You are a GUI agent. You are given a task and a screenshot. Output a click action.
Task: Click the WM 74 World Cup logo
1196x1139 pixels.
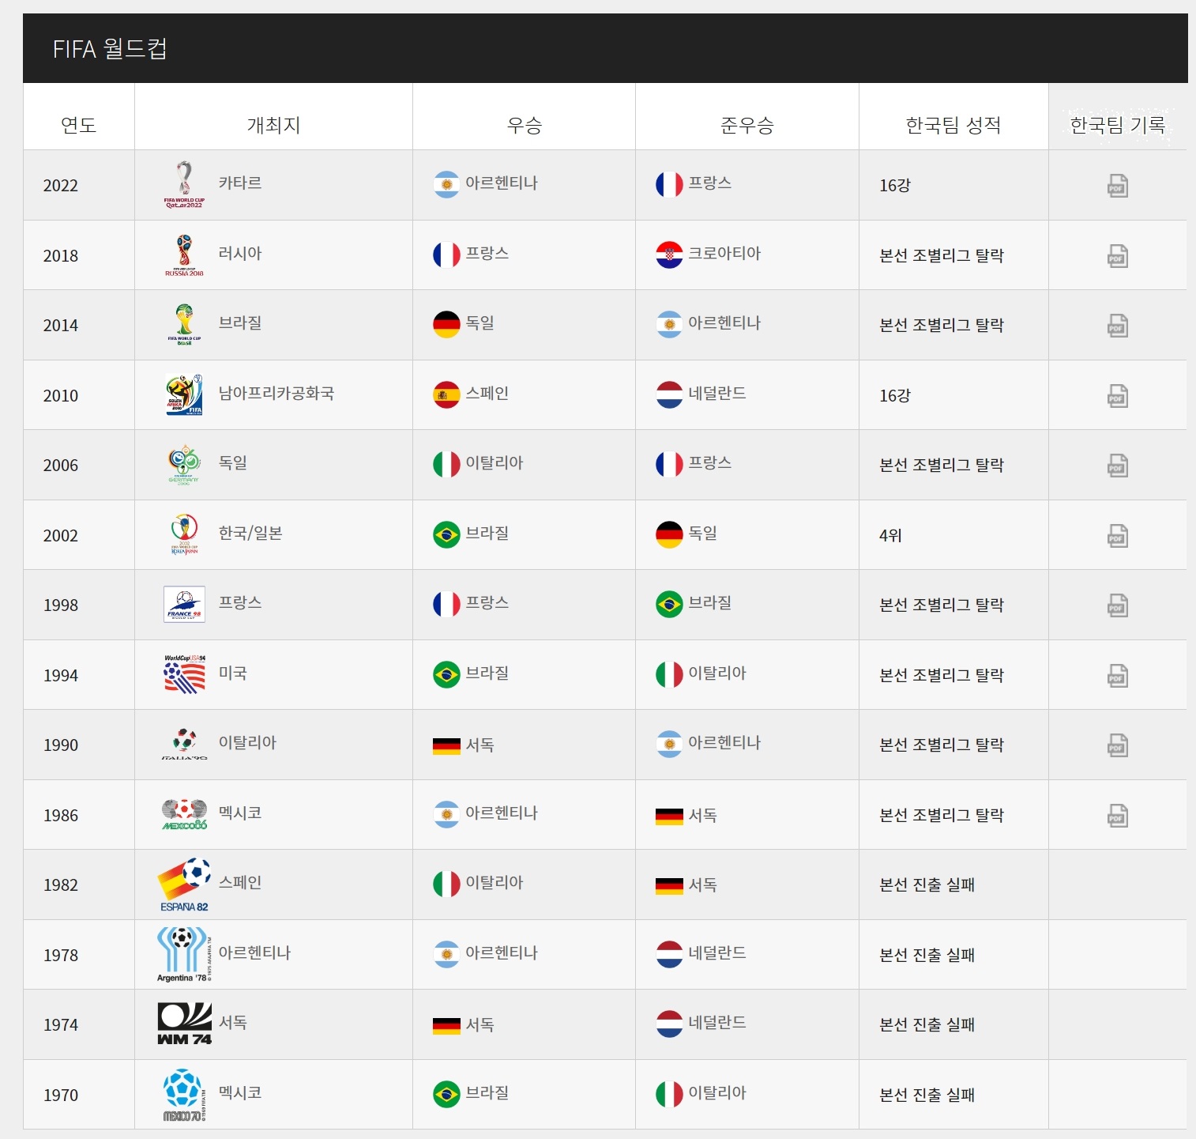184,1024
